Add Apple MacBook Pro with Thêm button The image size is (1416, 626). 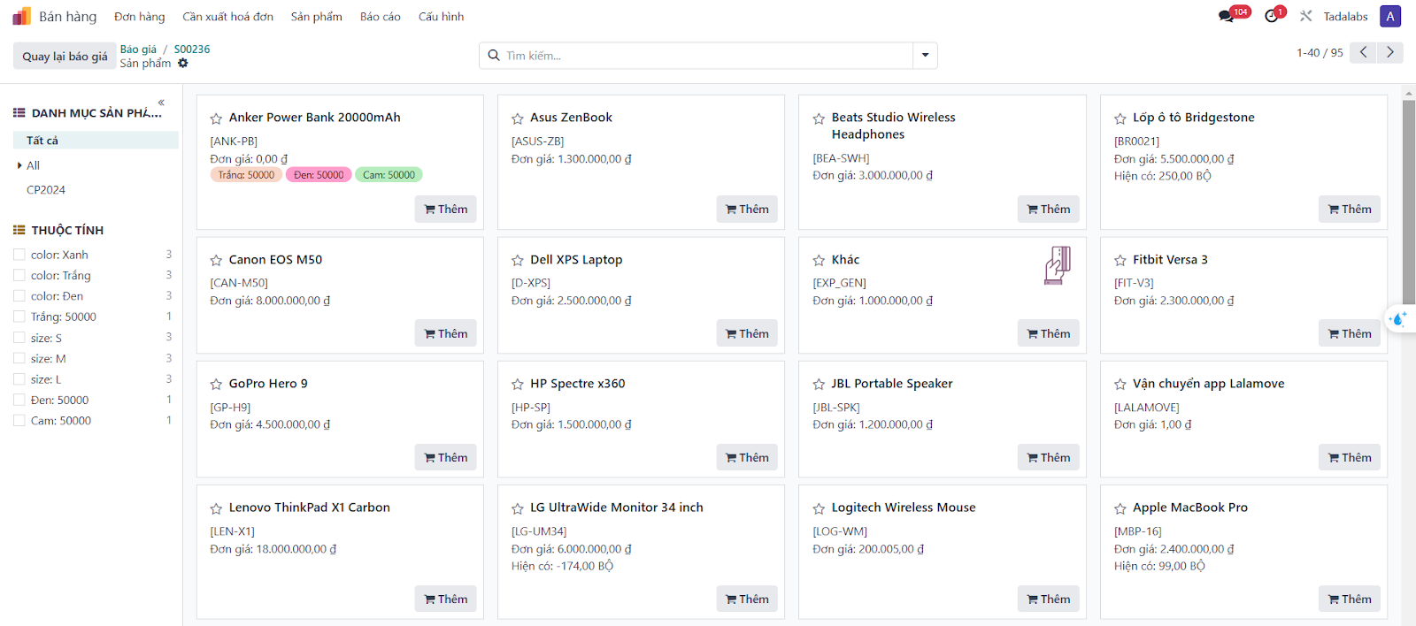click(1350, 599)
